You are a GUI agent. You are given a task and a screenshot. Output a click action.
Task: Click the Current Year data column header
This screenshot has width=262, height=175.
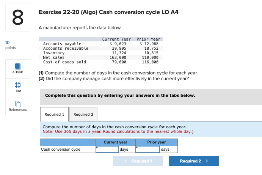click(x=116, y=39)
